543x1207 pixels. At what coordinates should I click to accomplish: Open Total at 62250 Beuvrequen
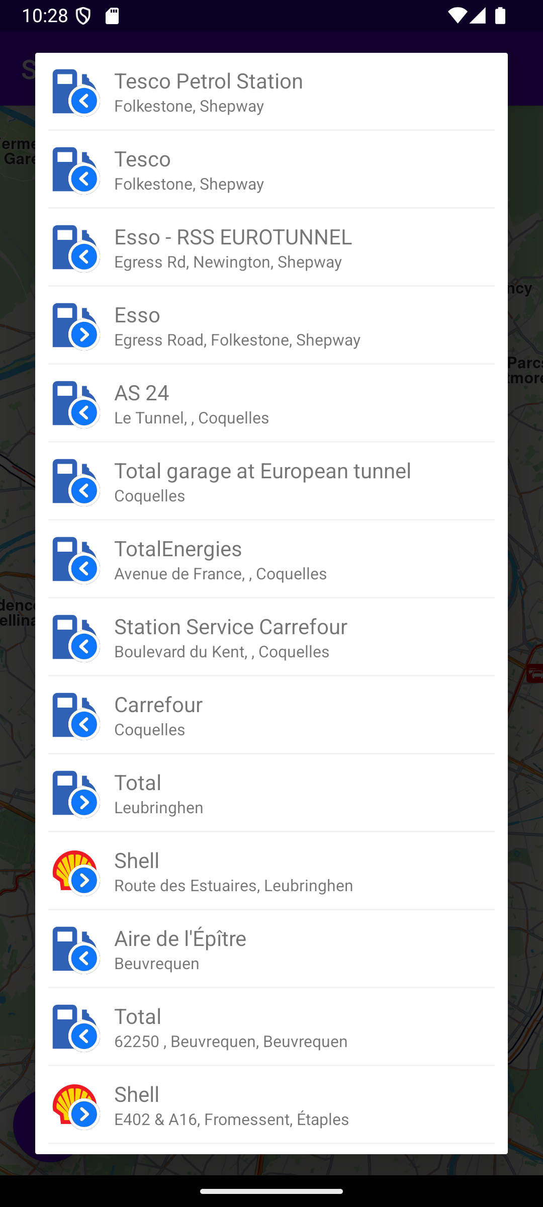point(271,1027)
